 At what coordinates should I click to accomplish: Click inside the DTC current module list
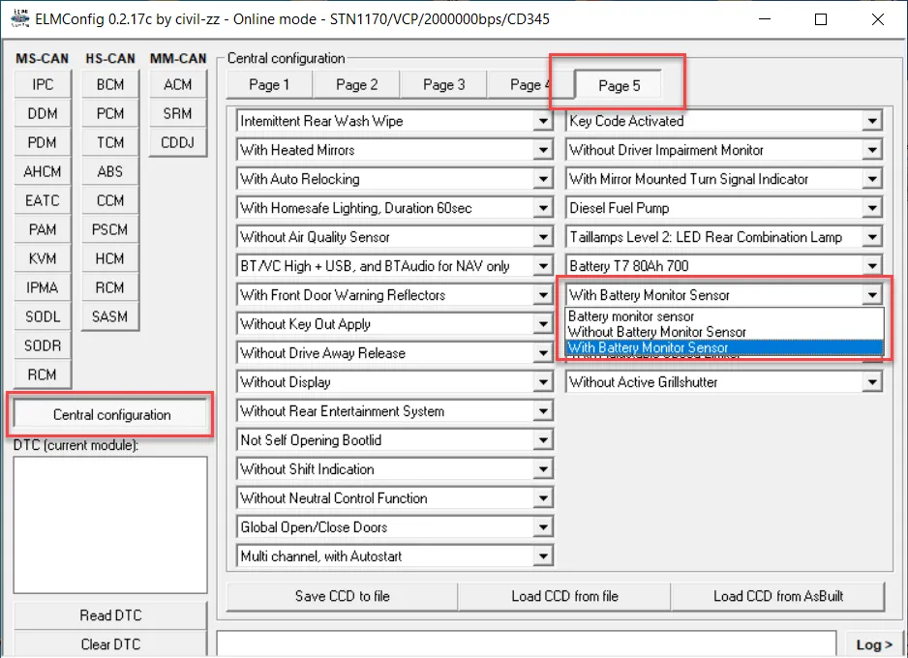[110, 523]
